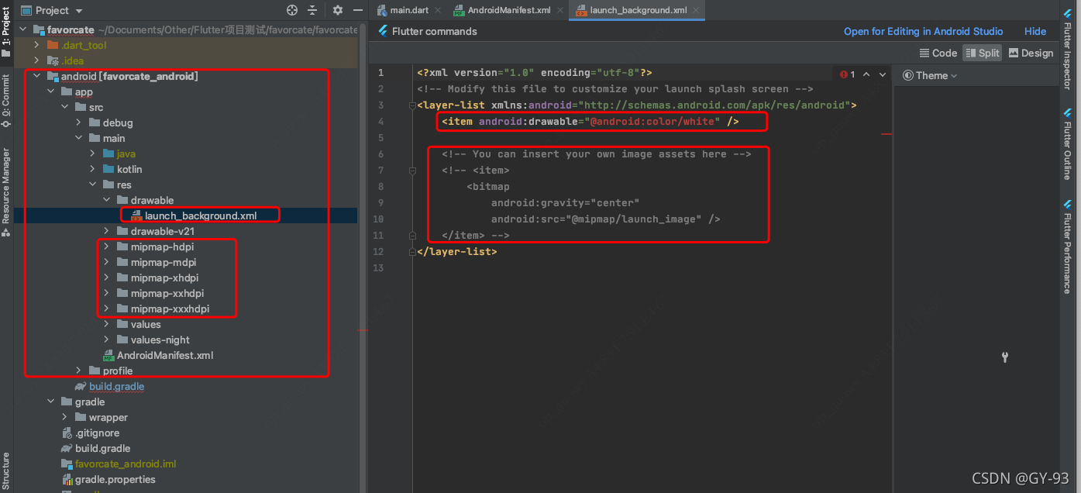
Task: Expand the drawable-v21 folder
Action: (106, 231)
